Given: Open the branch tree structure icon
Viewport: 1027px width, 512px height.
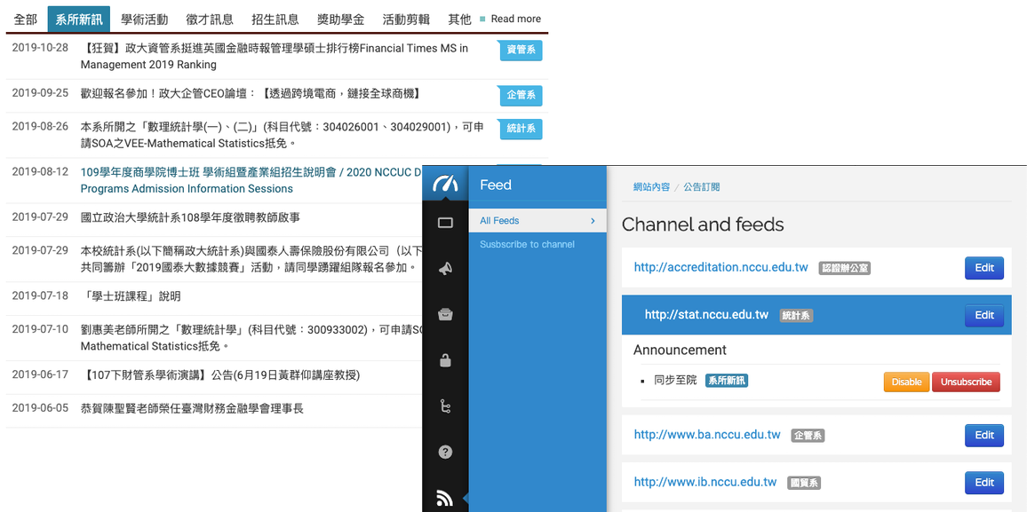Looking at the screenshot, I should [x=445, y=406].
